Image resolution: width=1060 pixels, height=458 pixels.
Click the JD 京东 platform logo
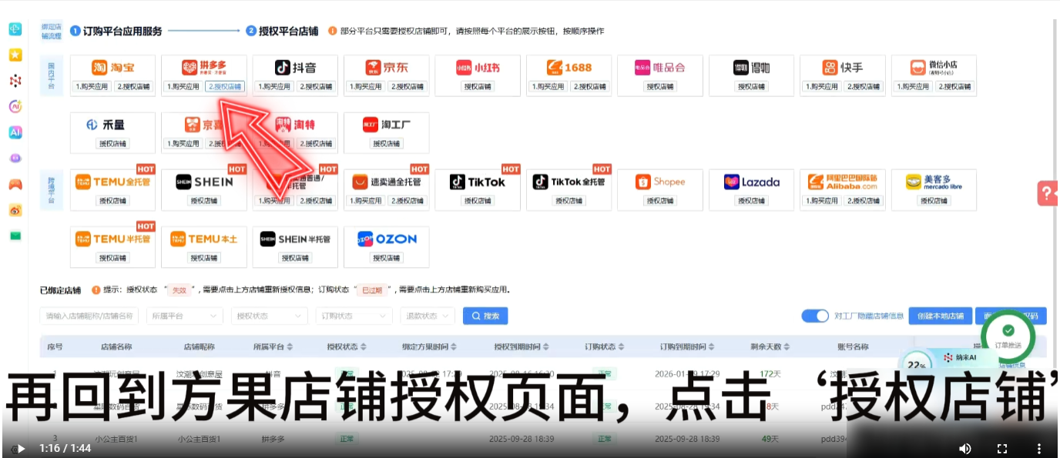pyautogui.click(x=386, y=68)
